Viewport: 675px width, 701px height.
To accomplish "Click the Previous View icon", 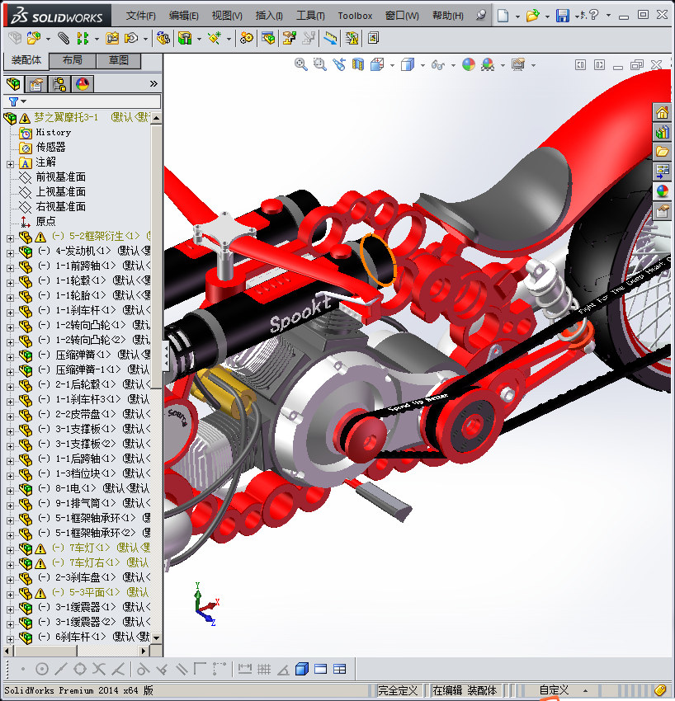I will tap(339, 65).
